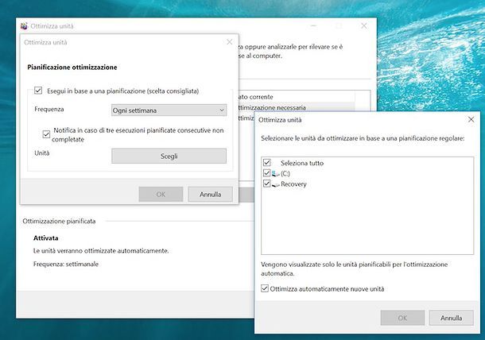Click 'Frequenza: settimanale' text in main window
485x340 pixels.
tap(66, 265)
